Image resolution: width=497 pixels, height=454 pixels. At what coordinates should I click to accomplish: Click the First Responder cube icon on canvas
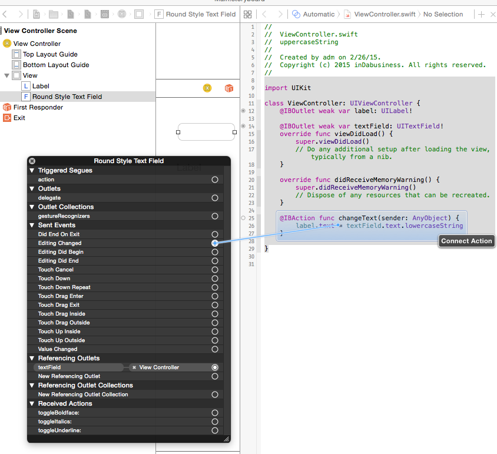tap(229, 88)
